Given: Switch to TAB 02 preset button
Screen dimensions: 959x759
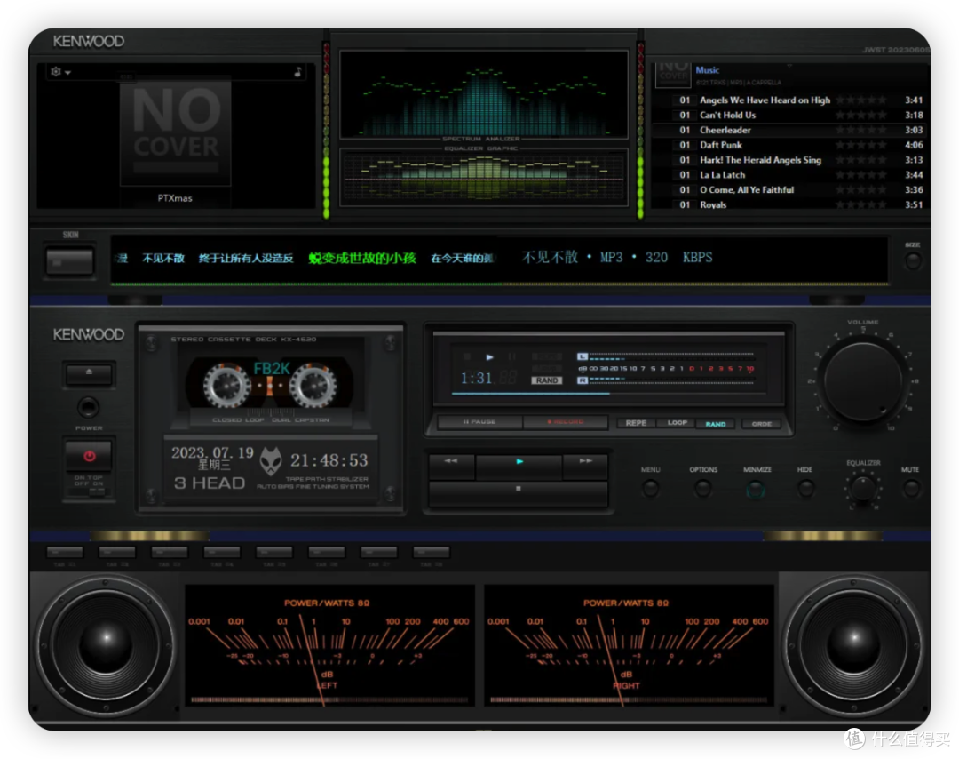Looking at the screenshot, I should [x=117, y=553].
